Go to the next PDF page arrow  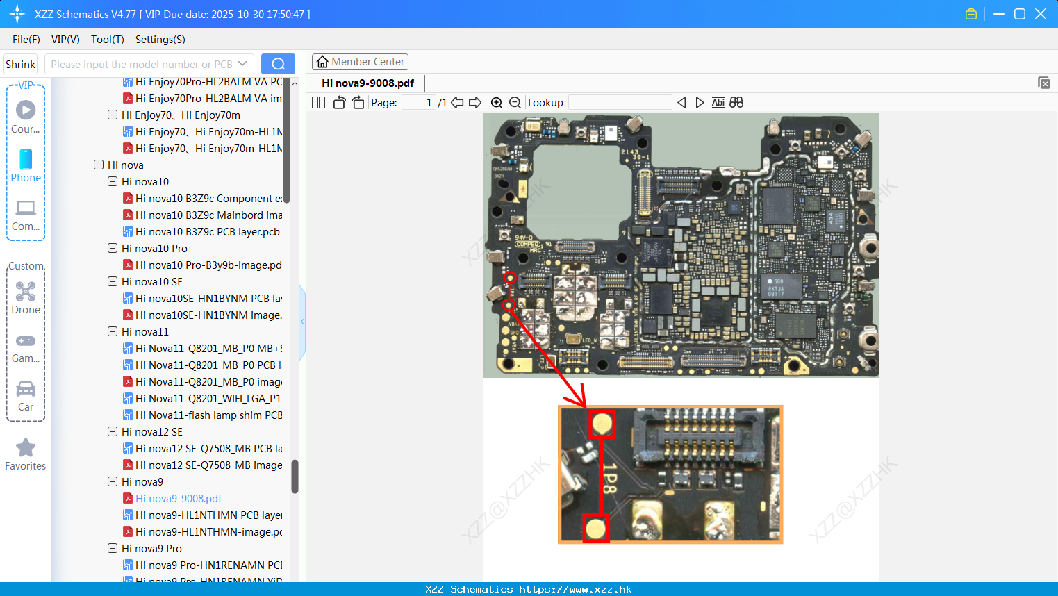(x=475, y=103)
